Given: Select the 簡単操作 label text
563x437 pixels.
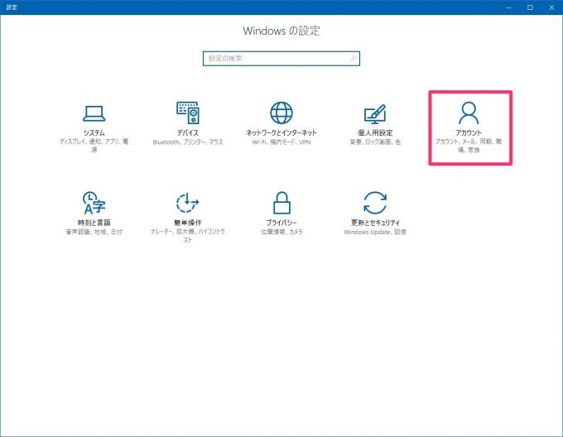Looking at the screenshot, I should point(188,223).
